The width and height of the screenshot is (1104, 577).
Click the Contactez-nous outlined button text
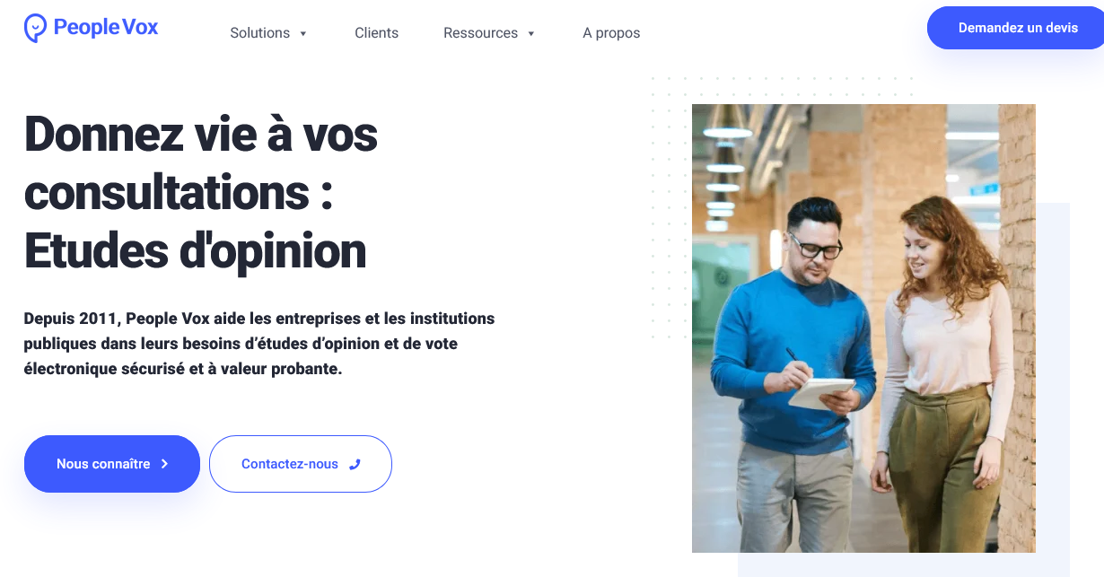[290, 464]
